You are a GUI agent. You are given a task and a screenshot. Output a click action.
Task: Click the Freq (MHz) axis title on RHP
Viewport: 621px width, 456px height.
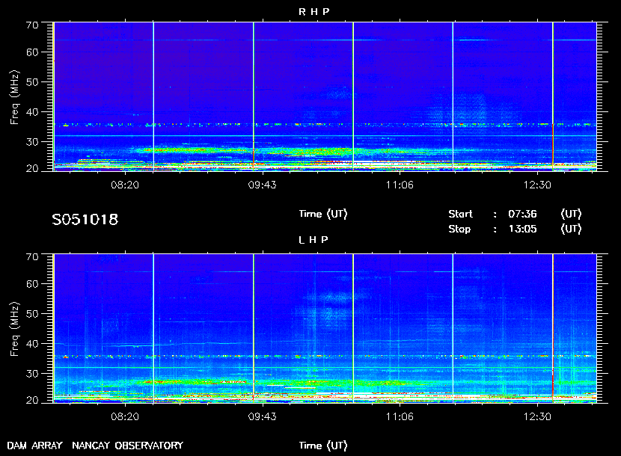tap(15, 98)
